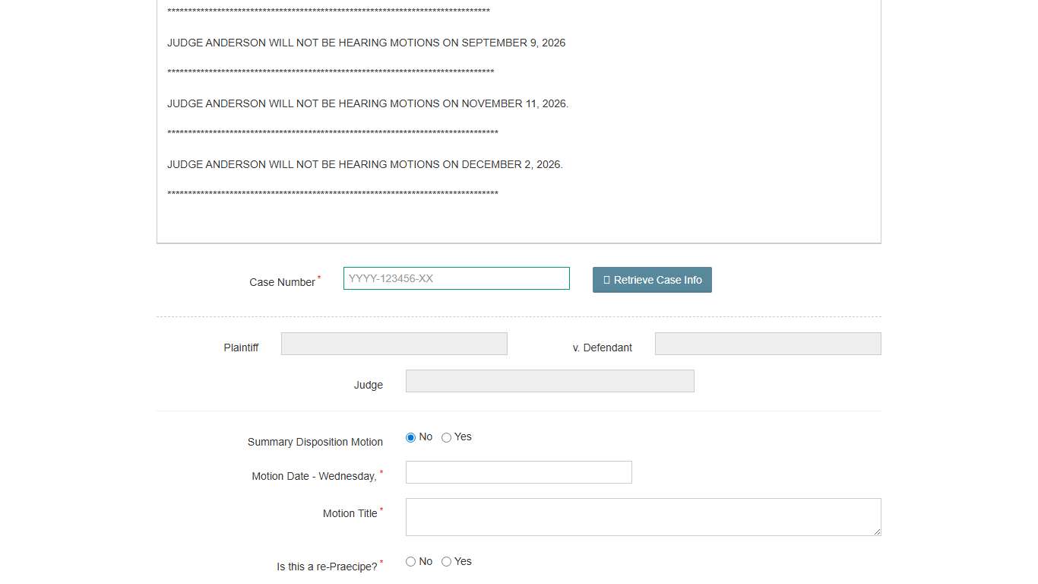Click the disabled Plaintiff field
Image resolution: width=1038 pixels, height=584 pixels.
[394, 344]
